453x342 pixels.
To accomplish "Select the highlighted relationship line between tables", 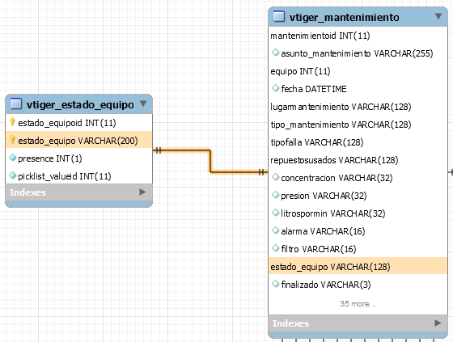I will tap(210, 161).
